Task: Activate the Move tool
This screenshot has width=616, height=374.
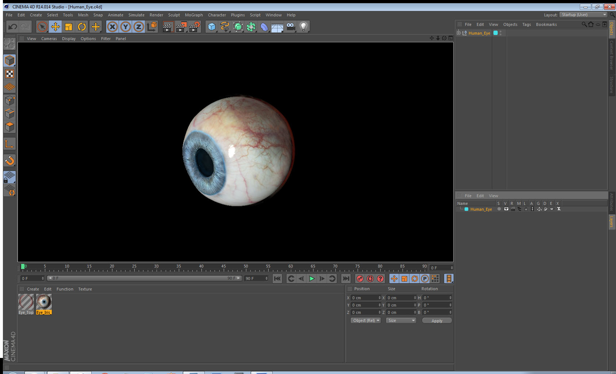Action: pos(55,27)
